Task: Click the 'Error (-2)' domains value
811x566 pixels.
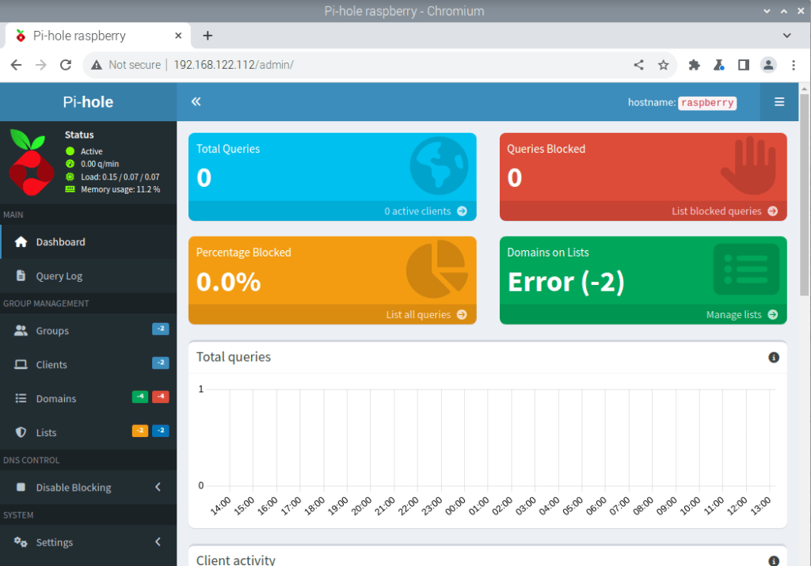Action: tap(565, 282)
